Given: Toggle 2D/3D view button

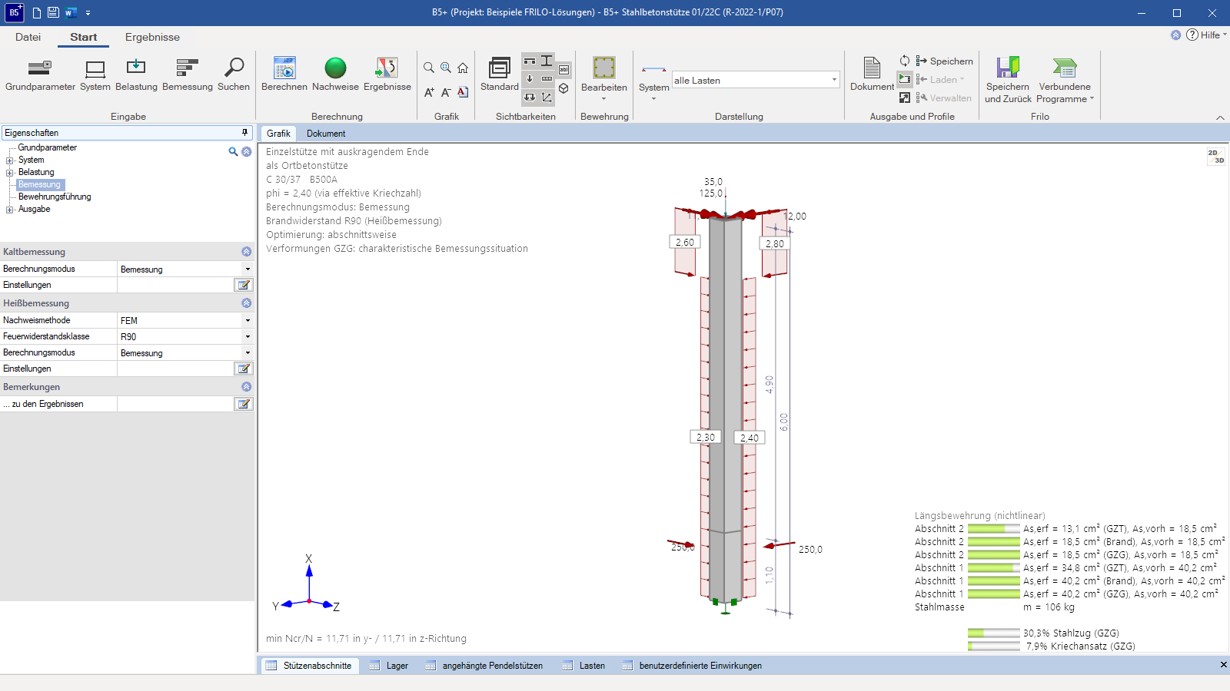Looking at the screenshot, I should point(1216,157).
